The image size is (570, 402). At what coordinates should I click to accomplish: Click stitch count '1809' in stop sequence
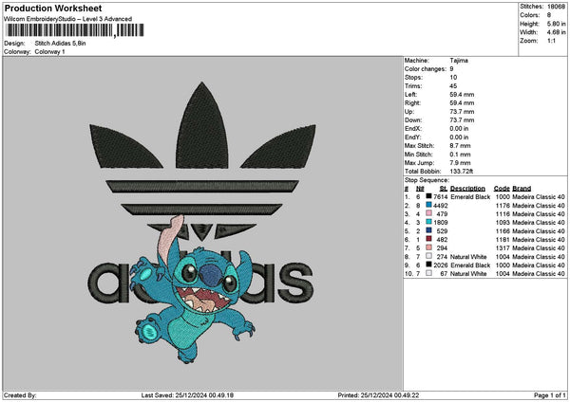tap(441, 223)
